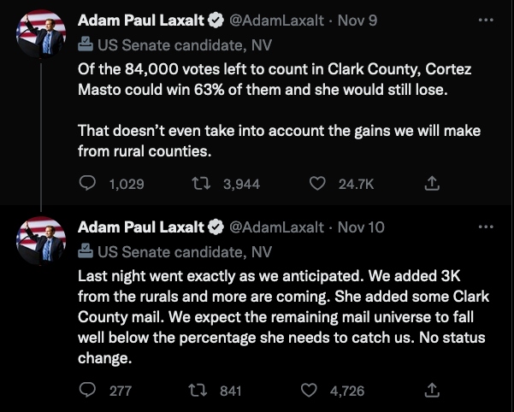Like the tweet with 24.7K likes

pyautogui.click(x=316, y=183)
